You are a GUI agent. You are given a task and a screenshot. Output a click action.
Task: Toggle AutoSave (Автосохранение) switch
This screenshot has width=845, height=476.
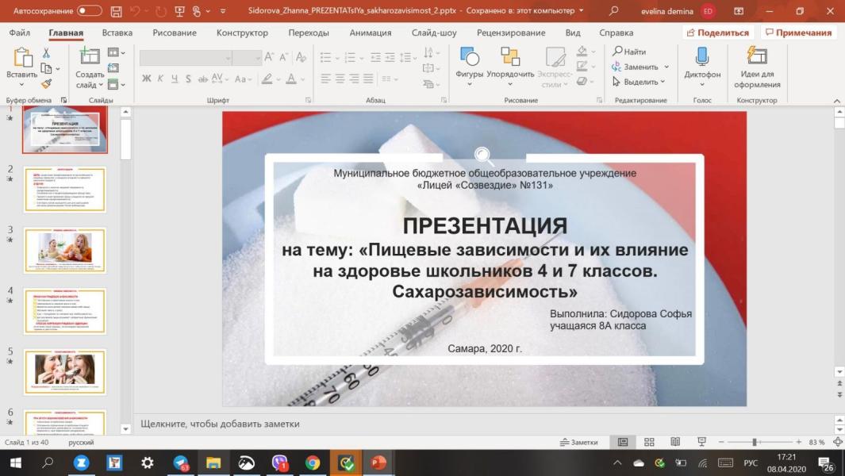click(x=90, y=11)
